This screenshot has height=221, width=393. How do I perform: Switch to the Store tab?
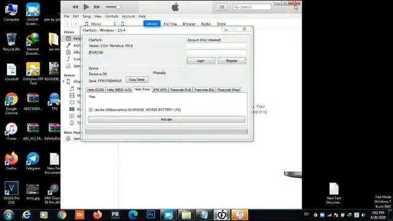click(221, 24)
